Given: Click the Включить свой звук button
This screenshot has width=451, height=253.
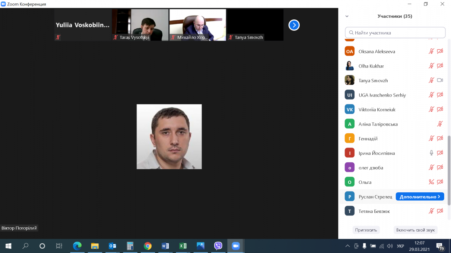Looking at the screenshot, I should click(415, 230).
